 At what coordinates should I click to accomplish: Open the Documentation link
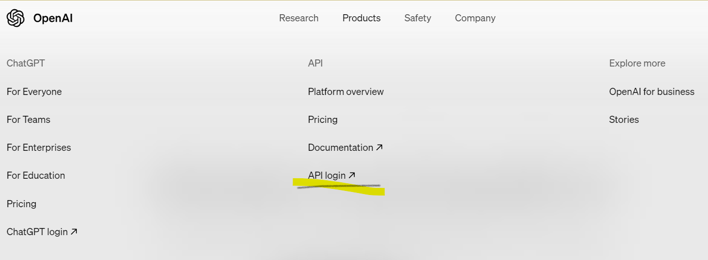(x=345, y=148)
